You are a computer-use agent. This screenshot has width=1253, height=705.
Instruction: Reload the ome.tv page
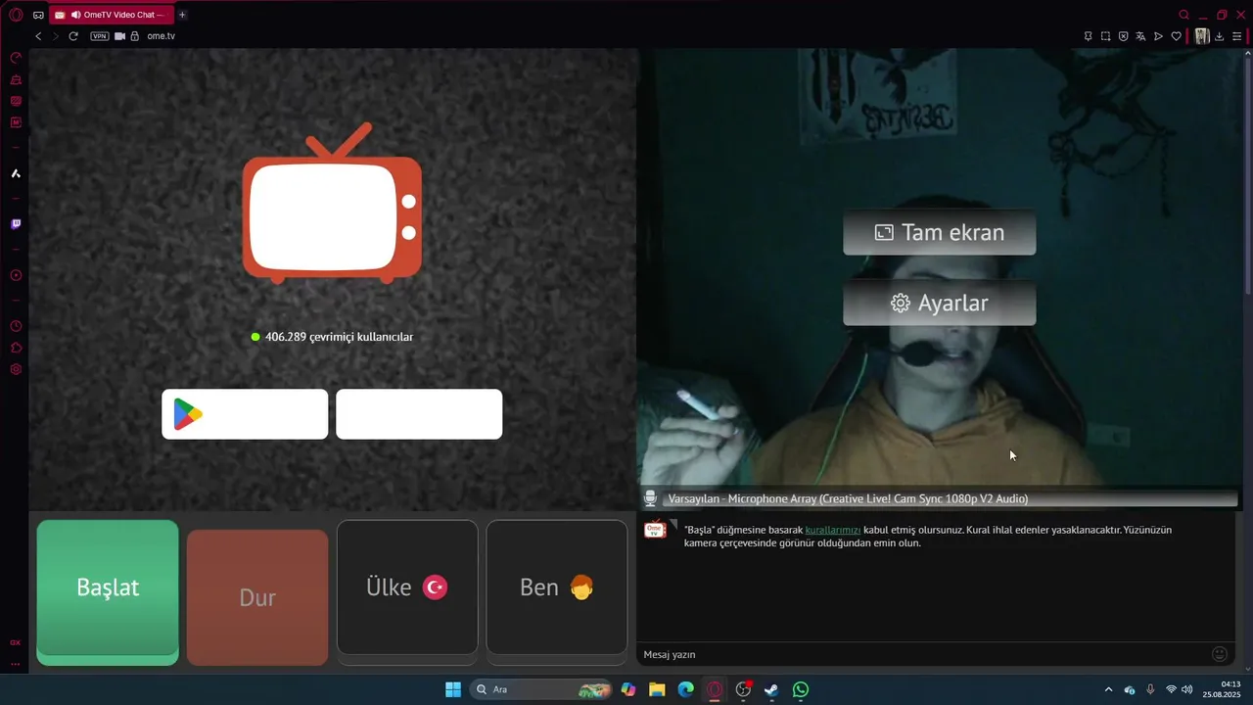pyautogui.click(x=72, y=36)
